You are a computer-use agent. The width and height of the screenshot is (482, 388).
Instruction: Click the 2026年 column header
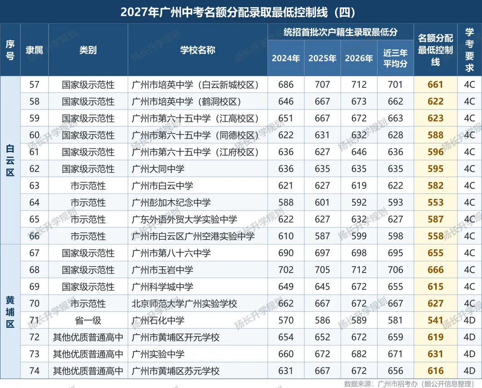tap(359, 58)
